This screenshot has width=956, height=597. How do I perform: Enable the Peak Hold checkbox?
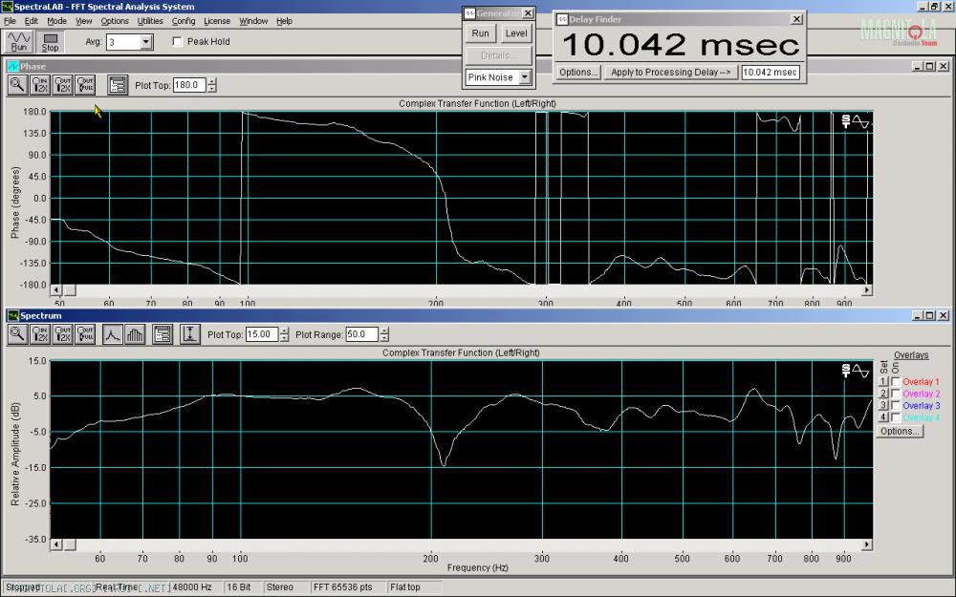click(178, 41)
